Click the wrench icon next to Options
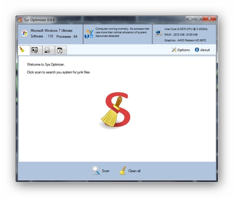The image size is (234, 198). coord(174,50)
